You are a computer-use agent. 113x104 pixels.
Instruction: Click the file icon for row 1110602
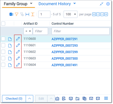tap(10, 52)
